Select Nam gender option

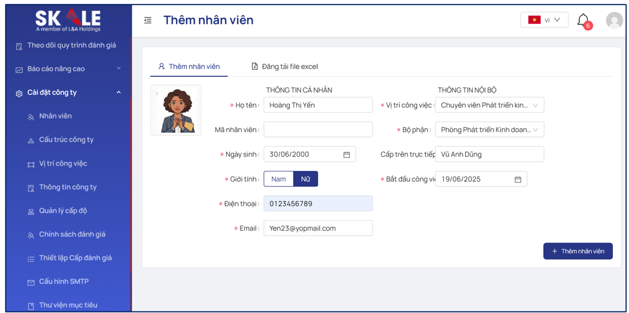point(278,179)
